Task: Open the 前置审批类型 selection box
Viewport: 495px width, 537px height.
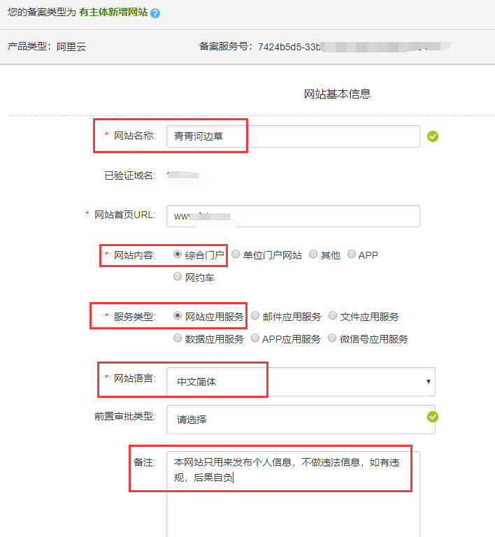Action: pos(294,420)
